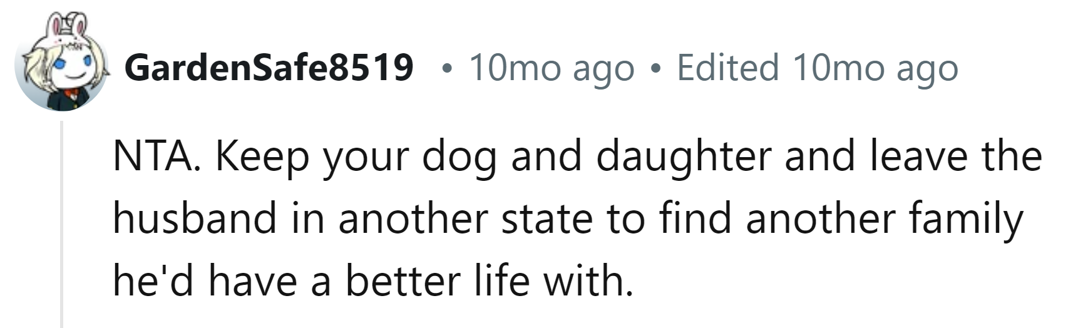Collapse the comment using the thread line

point(62,225)
